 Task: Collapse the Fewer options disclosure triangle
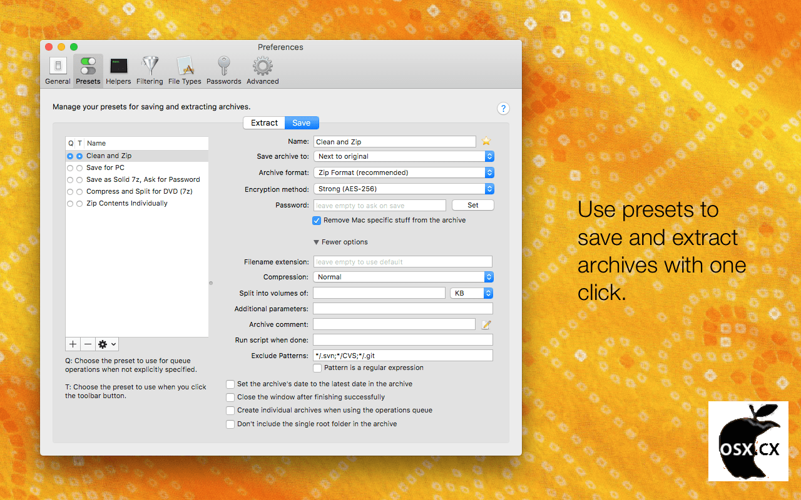(317, 242)
